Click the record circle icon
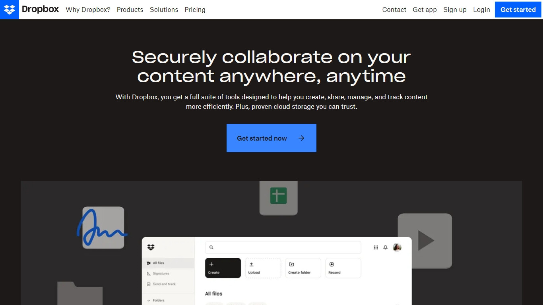Viewport: 543px width, 305px height. (x=332, y=264)
